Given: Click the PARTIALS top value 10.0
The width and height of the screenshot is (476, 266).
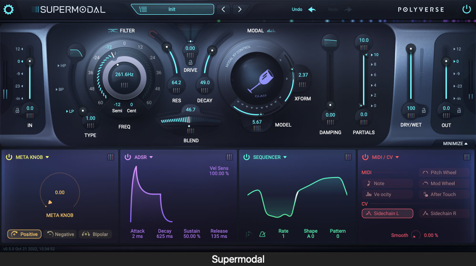Looking at the screenshot, I should pyautogui.click(x=364, y=40).
